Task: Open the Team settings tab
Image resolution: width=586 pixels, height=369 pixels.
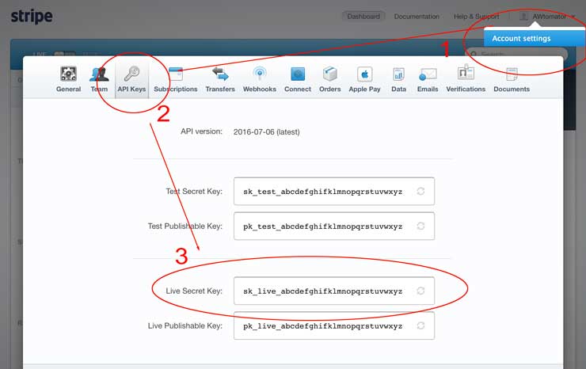Action: click(x=99, y=79)
